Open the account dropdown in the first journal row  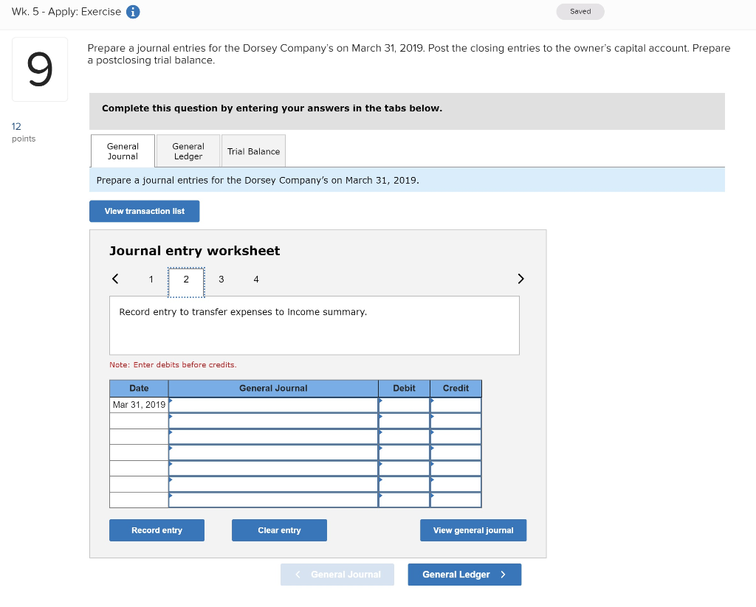click(x=273, y=404)
